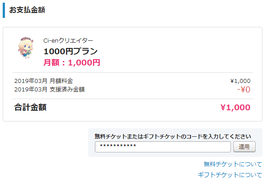The image size is (266, 182).
Task: Click the ticket code input field
Action: pyautogui.click(x=163, y=147)
